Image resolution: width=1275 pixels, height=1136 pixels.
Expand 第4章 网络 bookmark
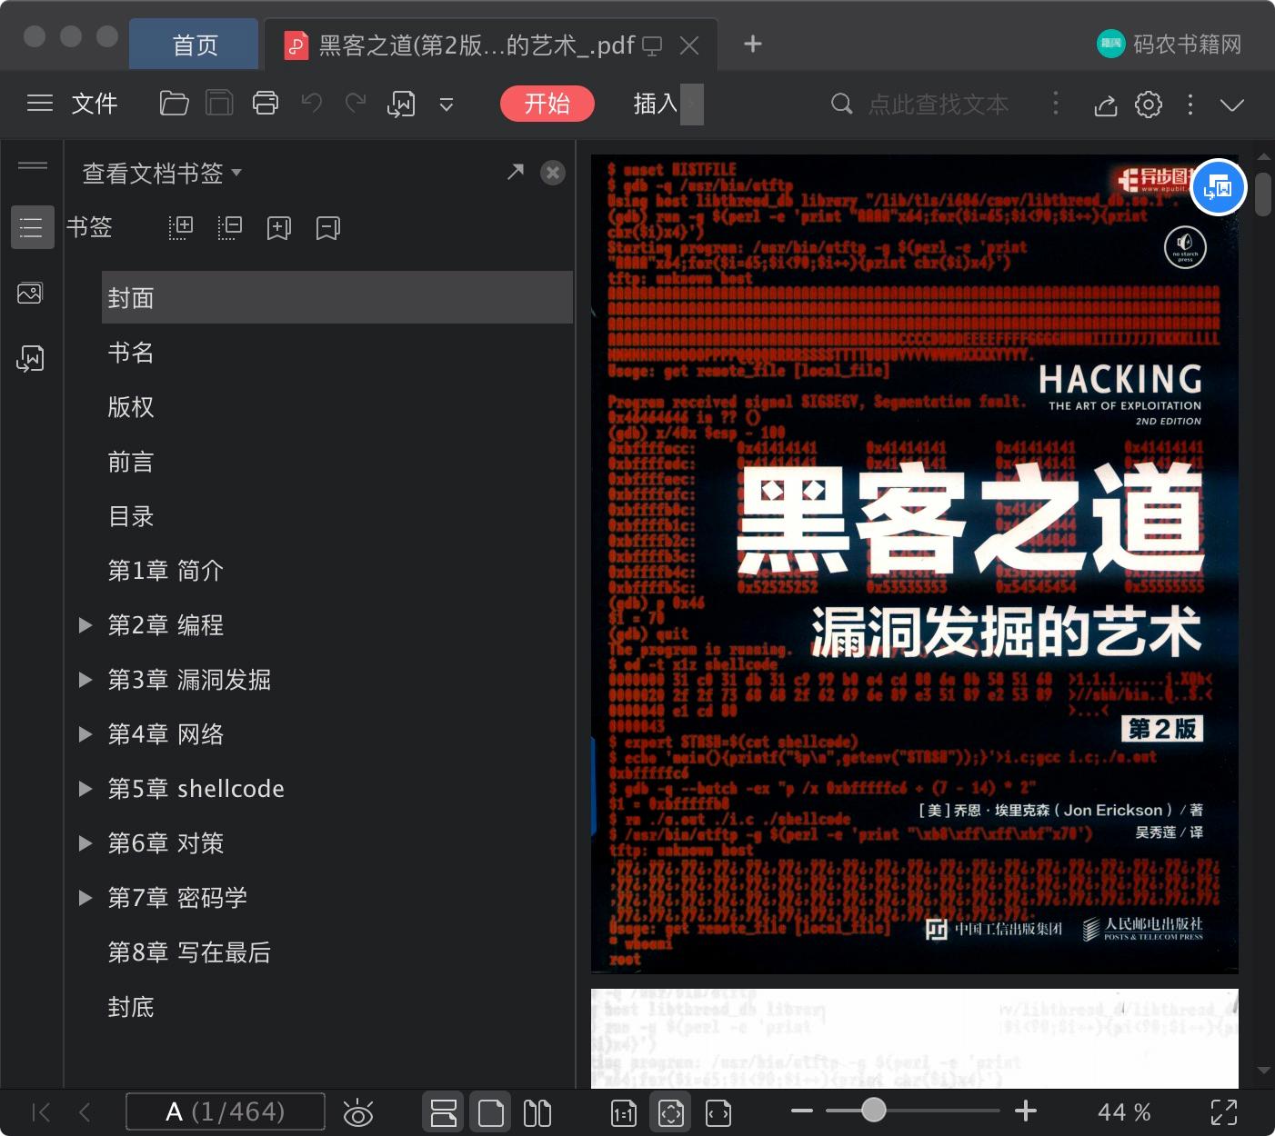click(x=85, y=734)
